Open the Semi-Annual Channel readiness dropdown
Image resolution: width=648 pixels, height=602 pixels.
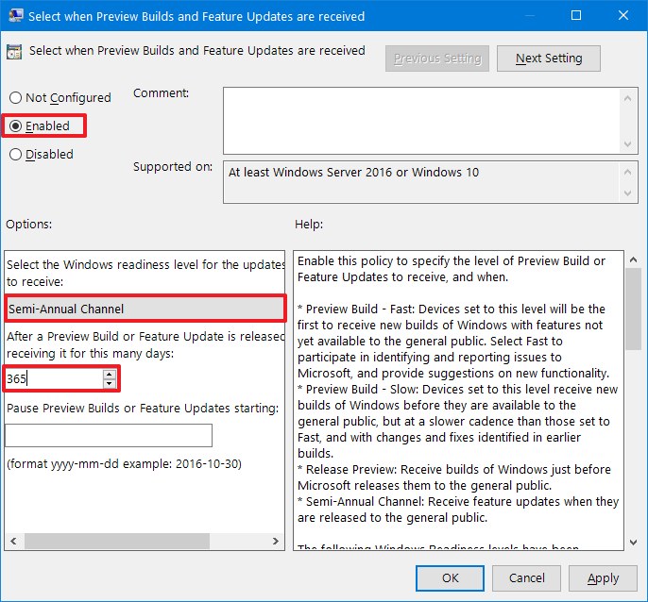[x=145, y=309]
